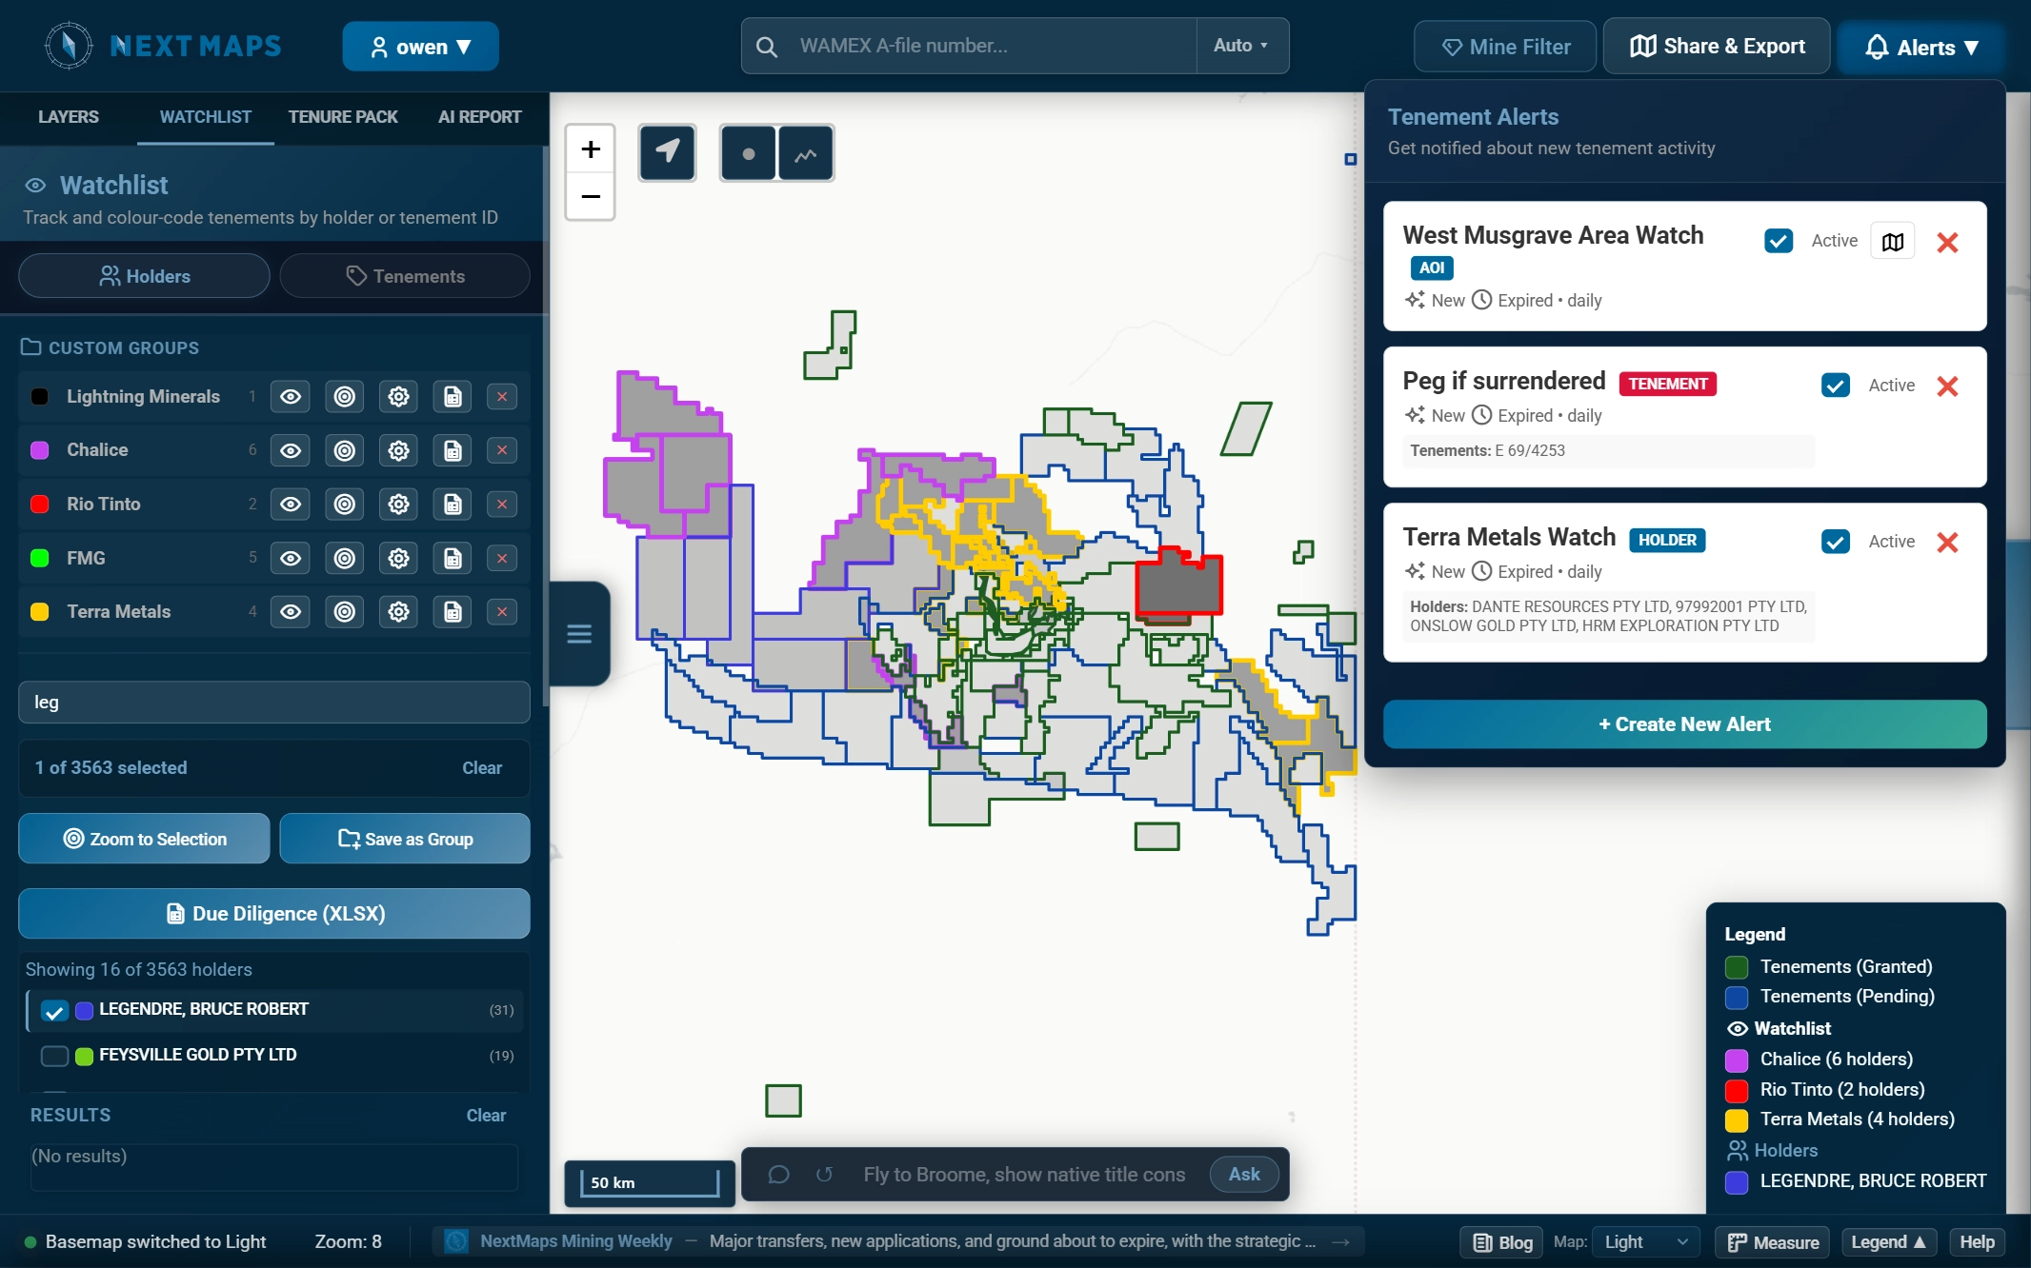Delete the Peg if surrendered alert
Image resolution: width=2031 pixels, height=1268 pixels.
[1947, 386]
